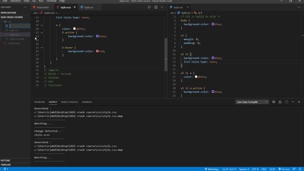Click Ln 31, Col 11 cursor position
Image resolution: width=304 pixels, height=171 pixels.
(229, 169)
